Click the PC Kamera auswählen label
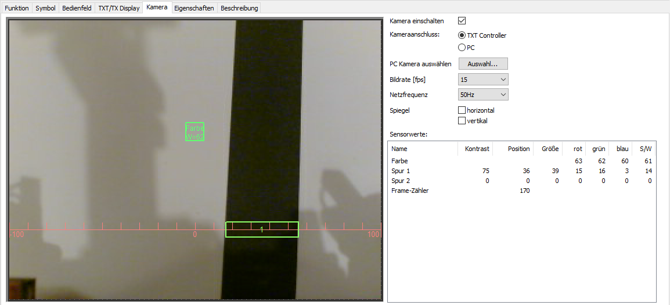670x305 pixels. [x=420, y=64]
